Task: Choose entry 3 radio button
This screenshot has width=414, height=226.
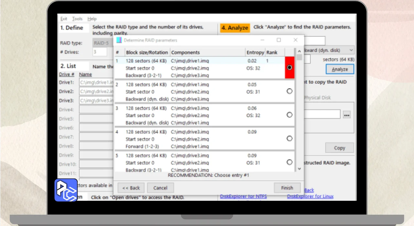Action: pos(289,115)
